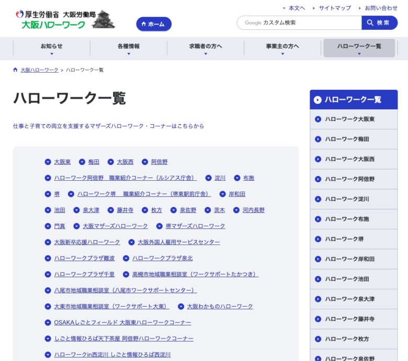
Task: Open the 藤井寺 link in list
Action: (125, 210)
